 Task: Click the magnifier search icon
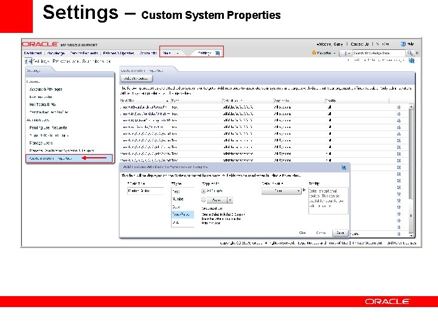click(410, 52)
